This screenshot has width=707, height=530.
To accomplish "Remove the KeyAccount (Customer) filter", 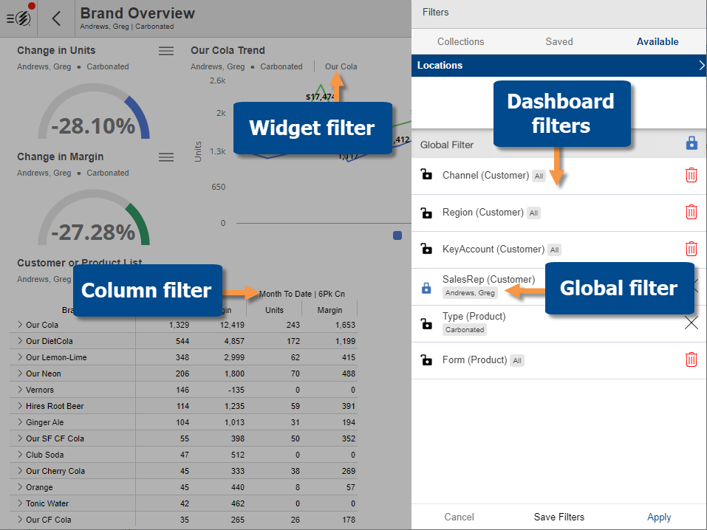I will 691,249.
